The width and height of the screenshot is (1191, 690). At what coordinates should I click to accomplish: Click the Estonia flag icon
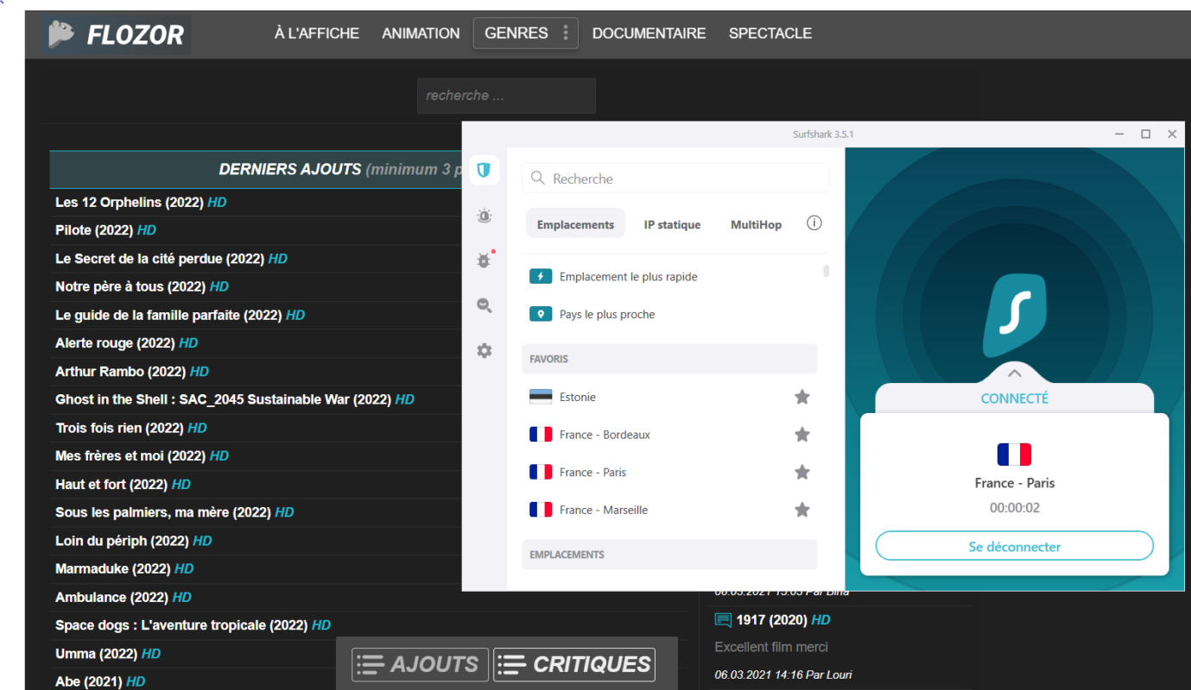(541, 397)
